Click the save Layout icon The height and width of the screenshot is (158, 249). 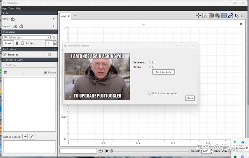(21, 27)
